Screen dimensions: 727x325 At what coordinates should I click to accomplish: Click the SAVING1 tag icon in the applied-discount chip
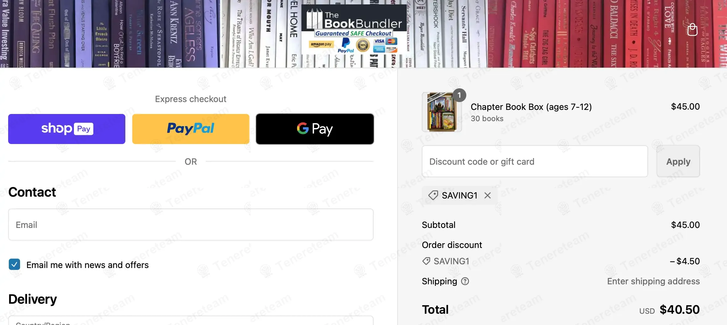pyautogui.click(x=433, y=195)
